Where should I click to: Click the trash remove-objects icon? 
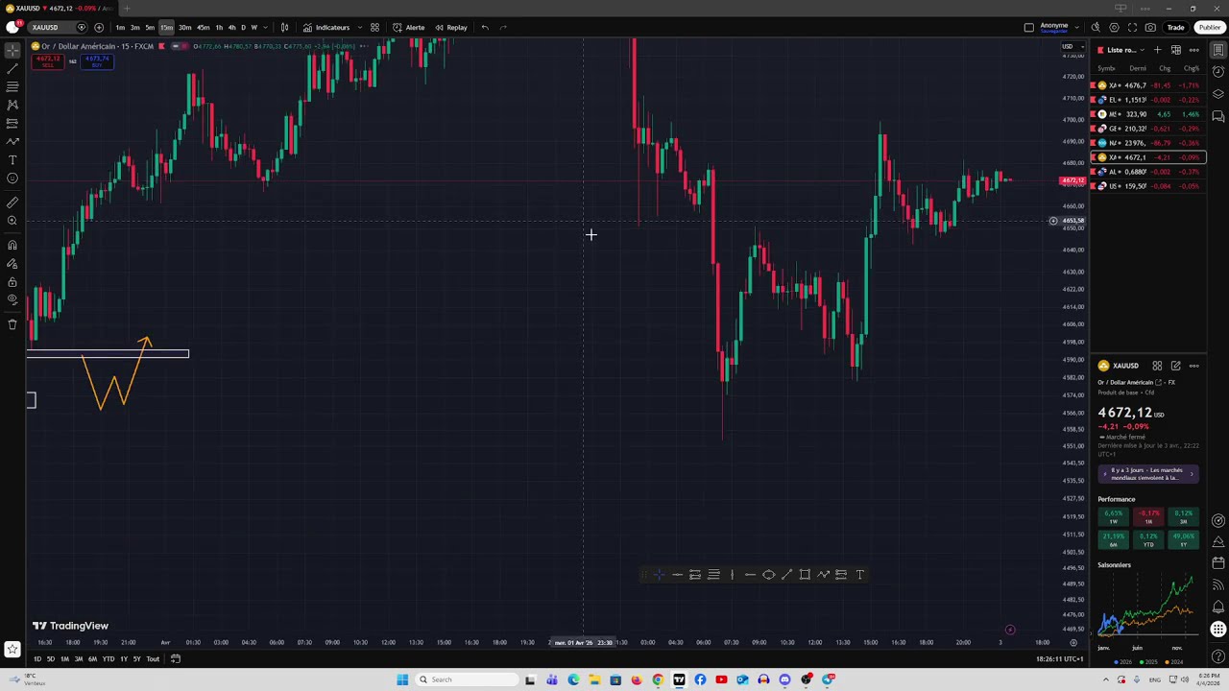click(12, 324)
